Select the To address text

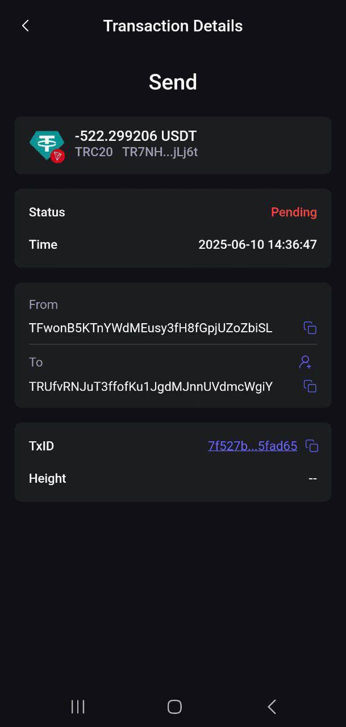(x=151, y=386)
